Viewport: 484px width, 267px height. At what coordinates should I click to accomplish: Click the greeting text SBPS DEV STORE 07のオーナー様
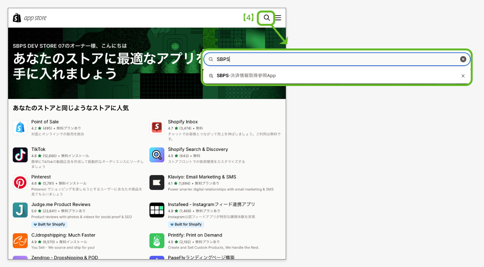click(69, 46)
